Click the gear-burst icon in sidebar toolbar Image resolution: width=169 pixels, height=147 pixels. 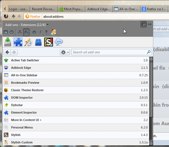[x=34, y=32]
